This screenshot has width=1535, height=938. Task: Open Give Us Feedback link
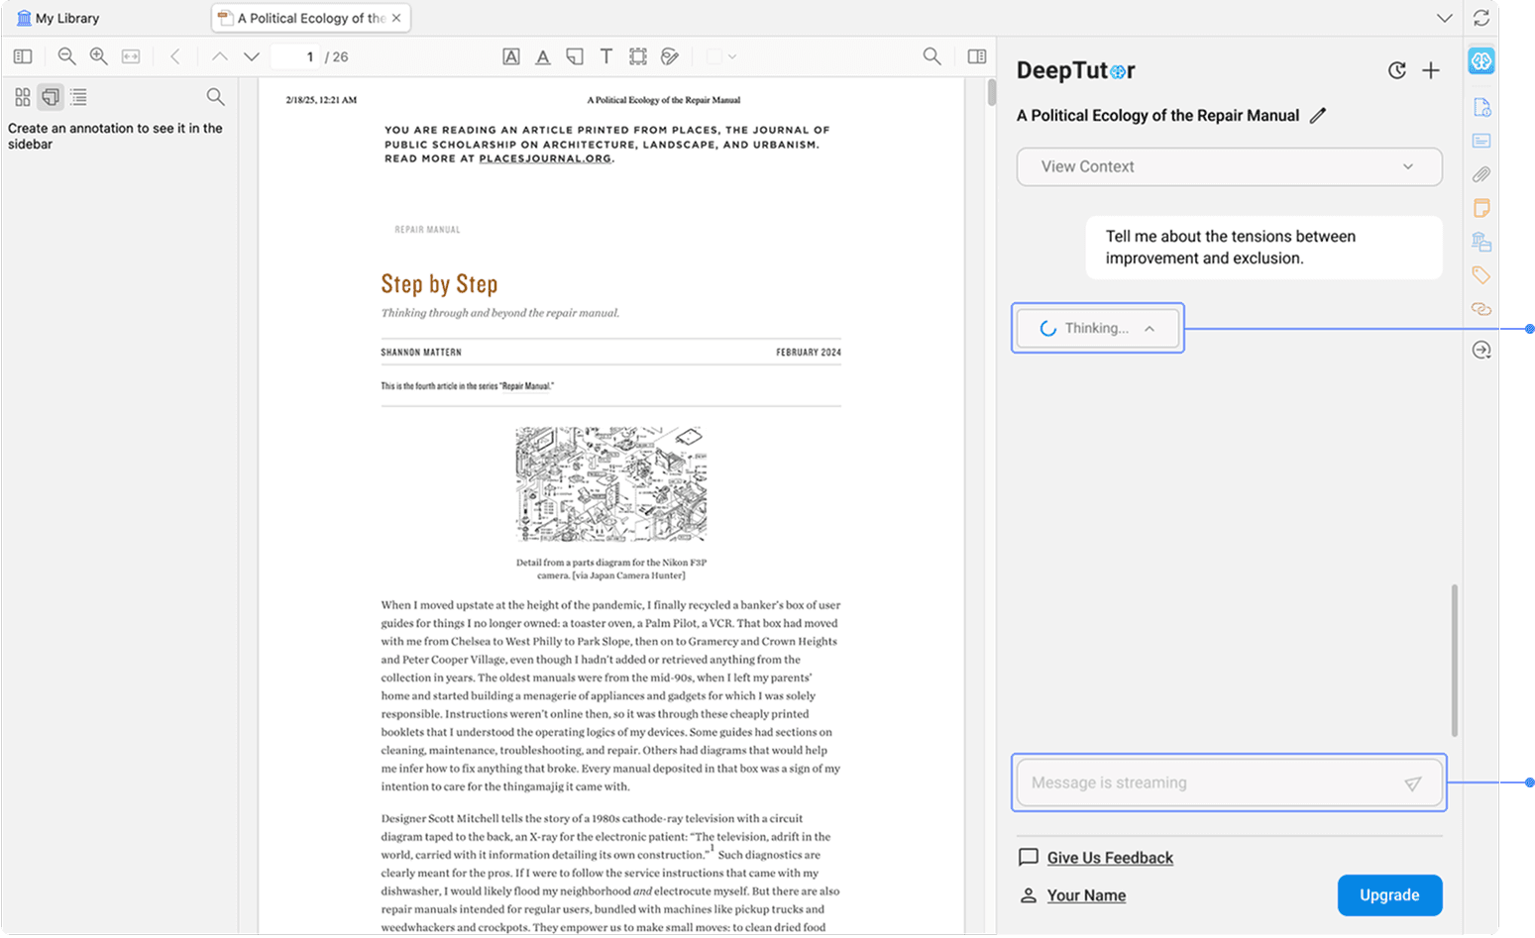pyautogui.click(x=1110, y=858)
